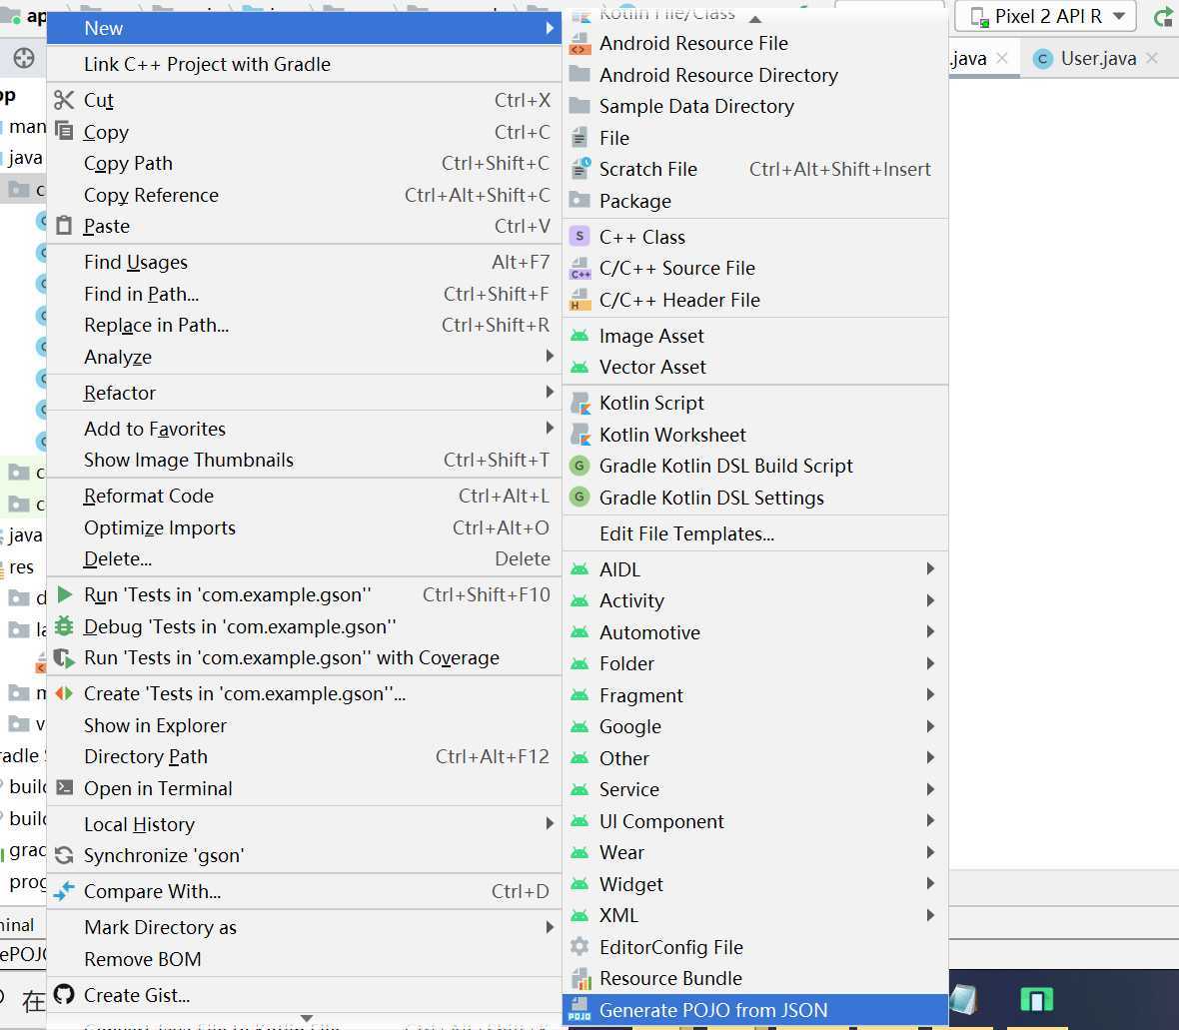Select the res folder in project tree
This screenshot has height=1030, width=1179.
pyautogui.click(x=21, y=566)
